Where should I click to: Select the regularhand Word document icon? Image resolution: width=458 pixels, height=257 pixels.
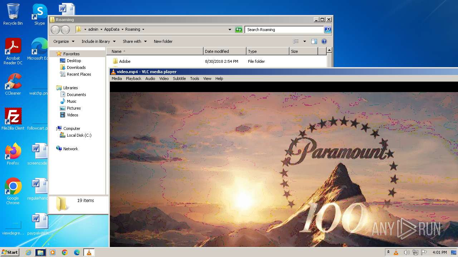coord(39,189)
